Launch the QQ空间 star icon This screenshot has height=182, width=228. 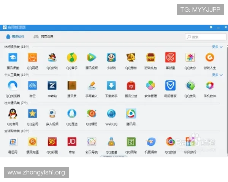point(32,113)
